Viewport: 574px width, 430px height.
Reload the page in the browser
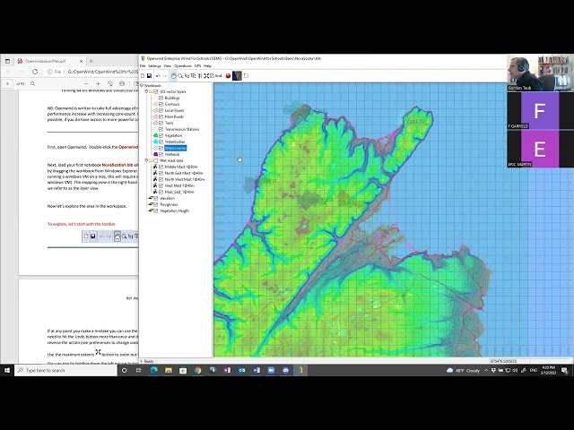pyautogui.click(x=35, y=72)
